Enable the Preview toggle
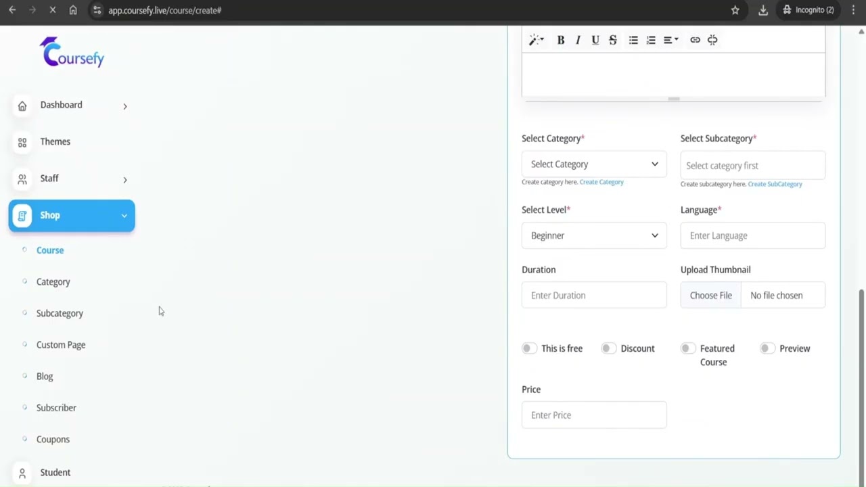 [767, 348]
